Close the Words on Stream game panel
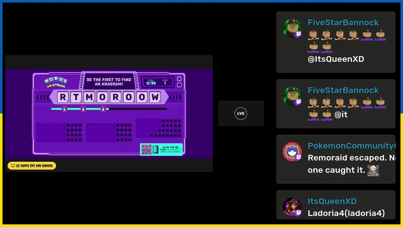Viewport: 403px width, 227px height. 179,79
